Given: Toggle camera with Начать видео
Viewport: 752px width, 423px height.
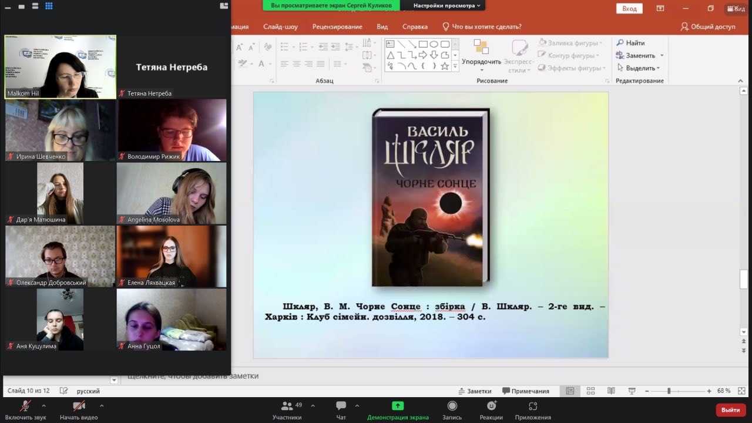Looking at the screenshot, I should [79, 407].
